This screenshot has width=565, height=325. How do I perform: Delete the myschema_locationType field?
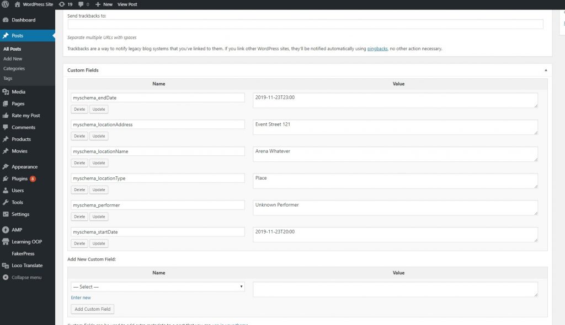(x=79, y=190)
